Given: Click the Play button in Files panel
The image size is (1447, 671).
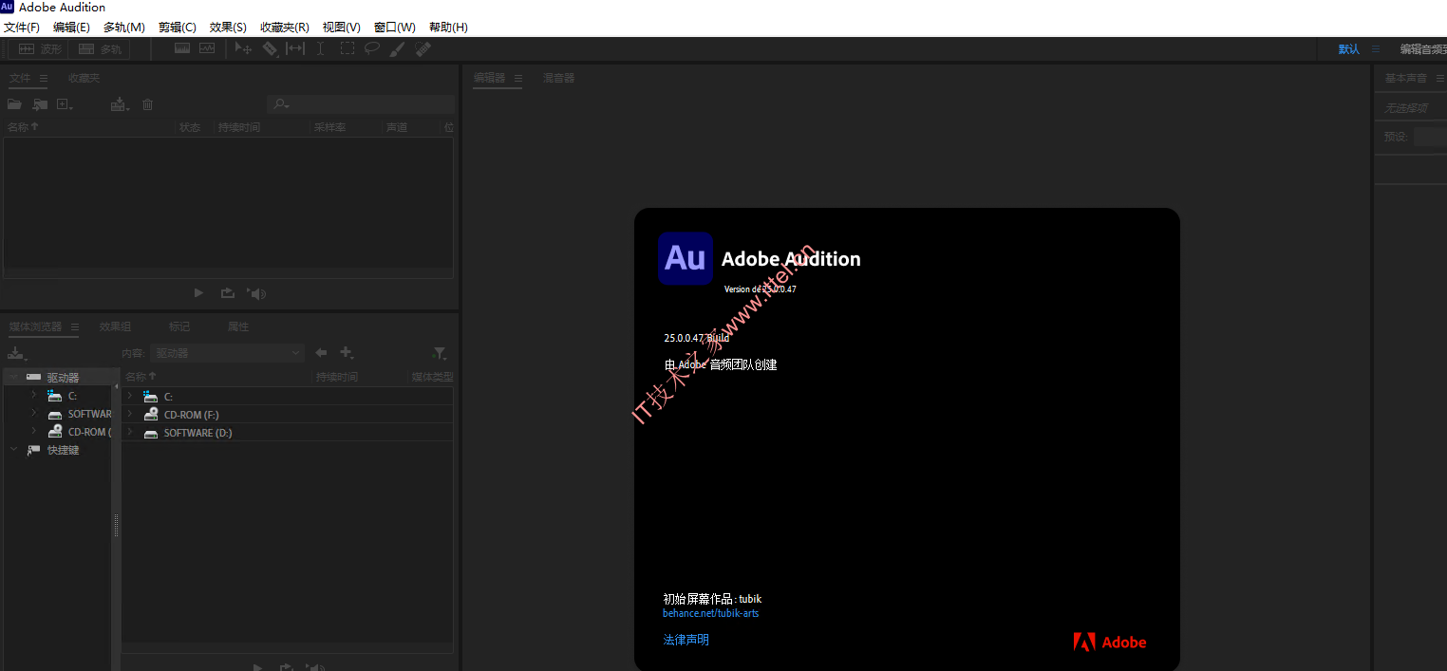Looking at the screenshot, I should click(x=198, y=293).
